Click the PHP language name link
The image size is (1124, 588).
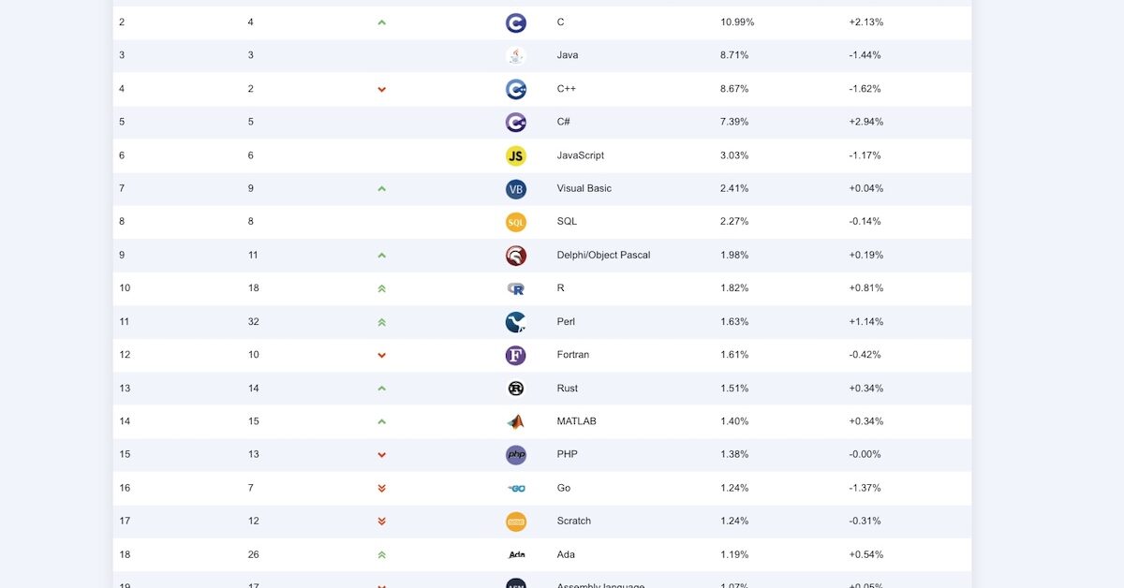(x=565, y=454)
